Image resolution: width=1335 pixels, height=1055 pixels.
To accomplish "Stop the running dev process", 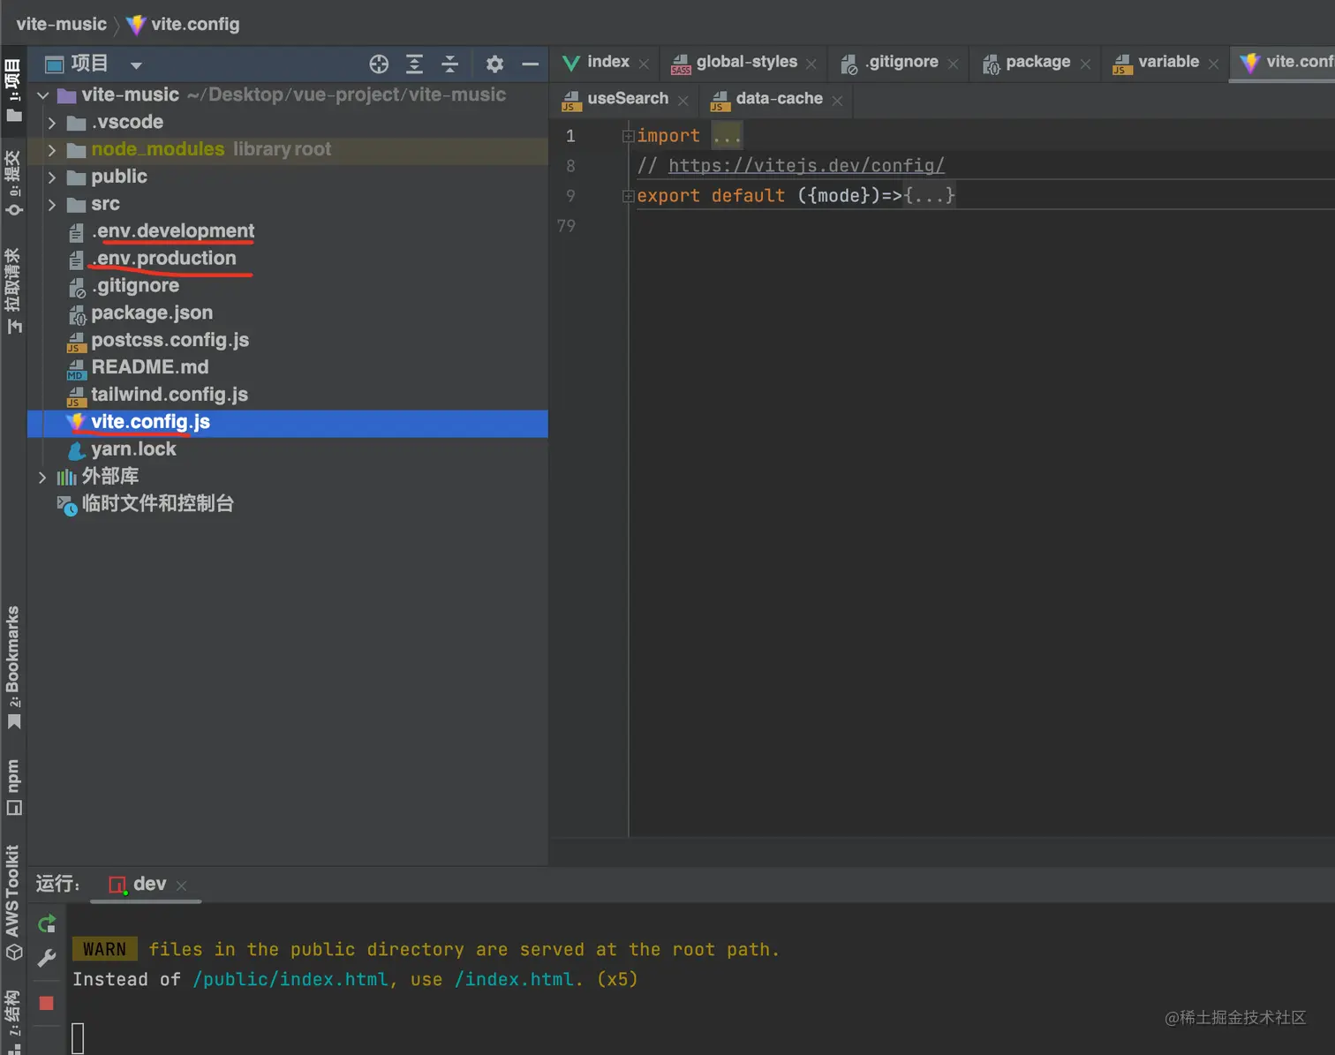I will [x=47, y=1003].
